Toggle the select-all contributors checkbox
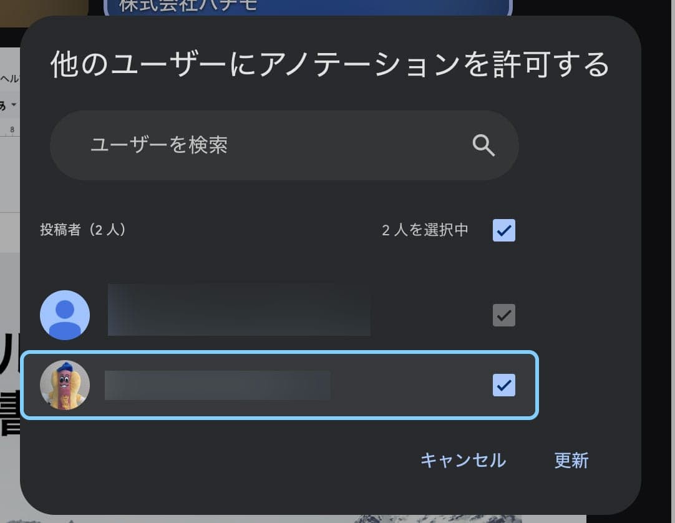Screen dimensions: 675x523 (503, 230)
